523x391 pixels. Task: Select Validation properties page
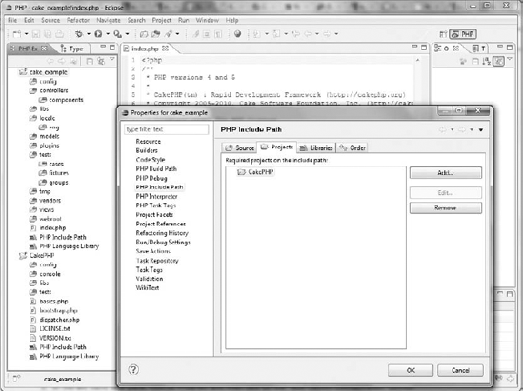click(150, 279)
